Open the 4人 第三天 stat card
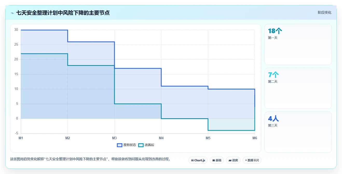The height and width of the screenshot is (174, 342). click(x=298, y=132)
